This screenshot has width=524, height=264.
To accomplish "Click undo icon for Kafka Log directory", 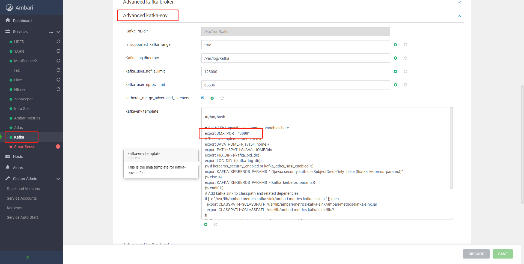I will 406,58.
